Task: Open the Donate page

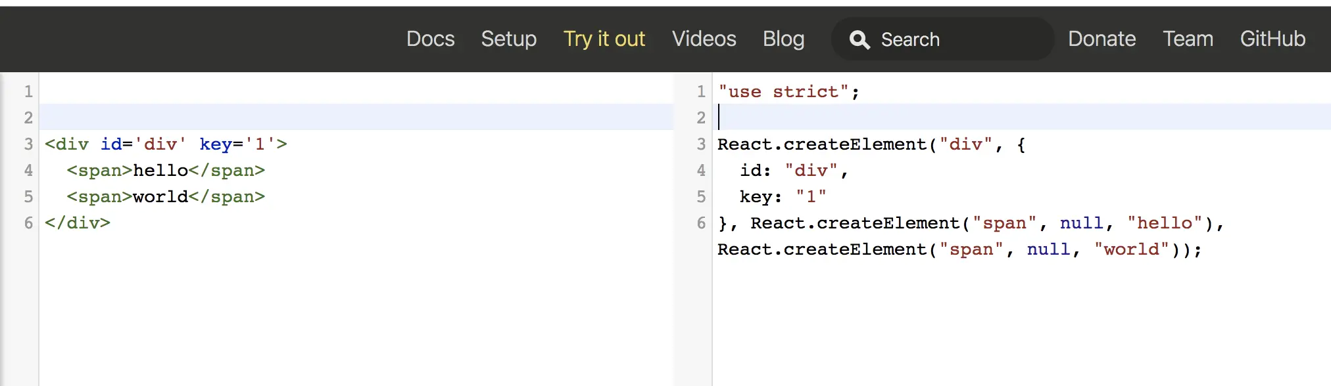Action: (1101, 39)
